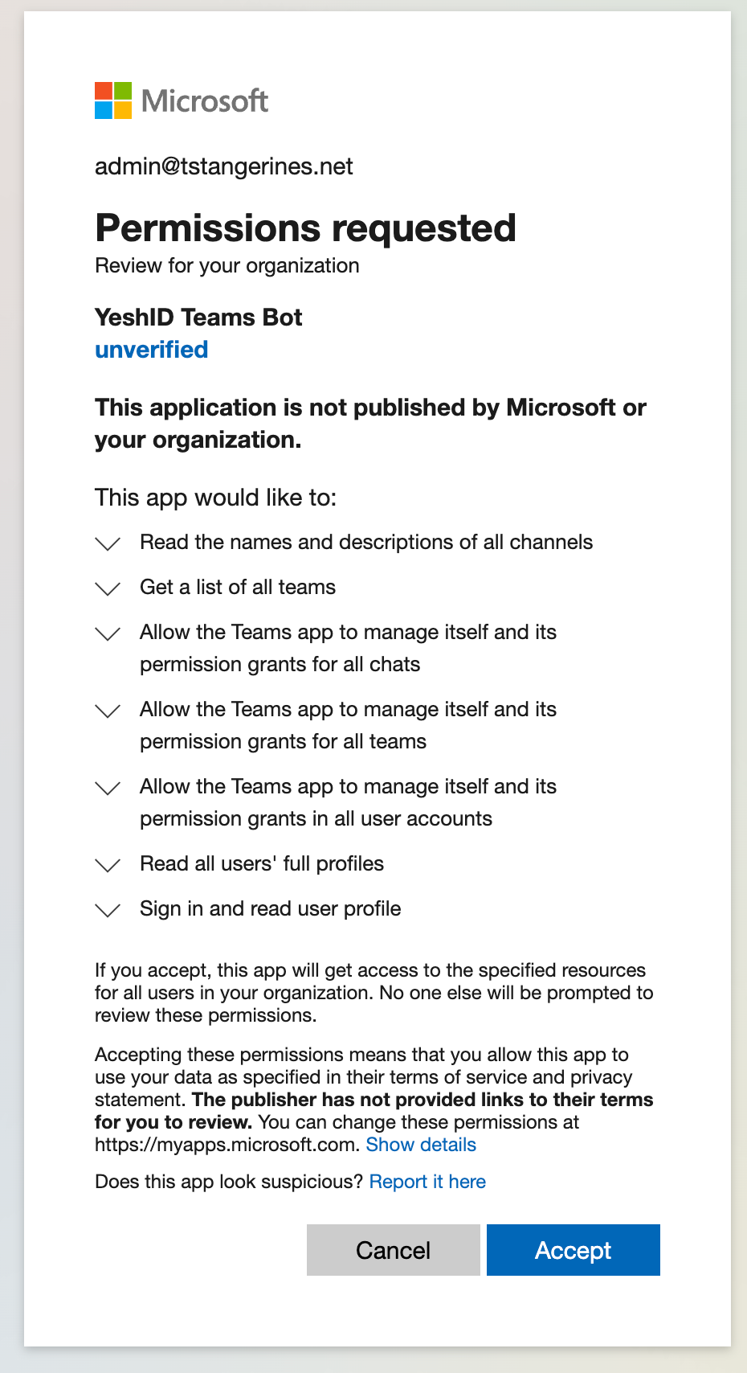Expand 'Read the names and descriptions of all channels'
This screenshot has height=1373, width=747.
pos(108,544)
